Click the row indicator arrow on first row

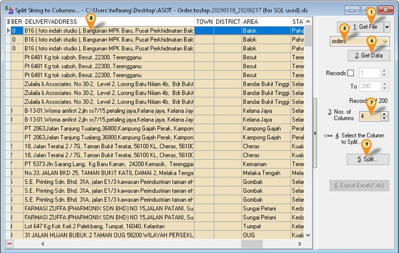click(x=7, y=31)
